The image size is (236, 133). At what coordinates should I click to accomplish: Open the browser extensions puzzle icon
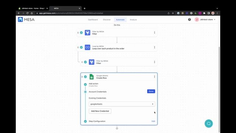click(x=204, y=13)
